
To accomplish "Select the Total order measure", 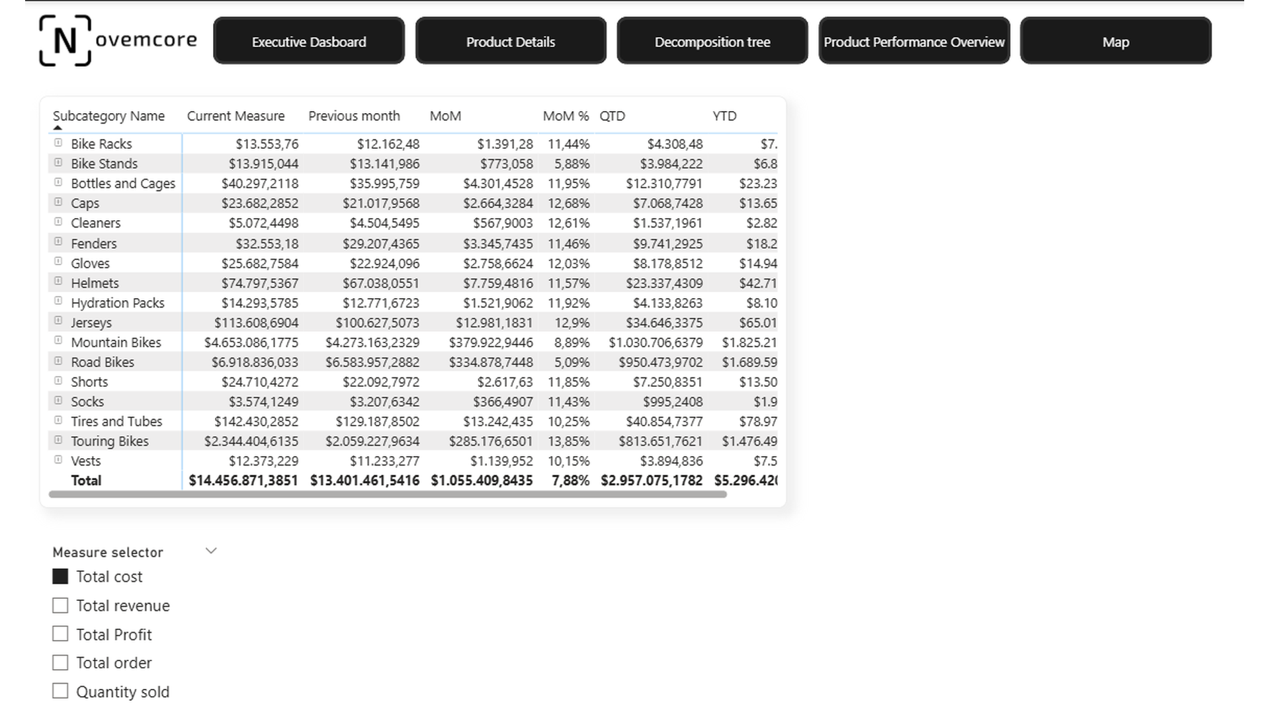I will [60, 662].
